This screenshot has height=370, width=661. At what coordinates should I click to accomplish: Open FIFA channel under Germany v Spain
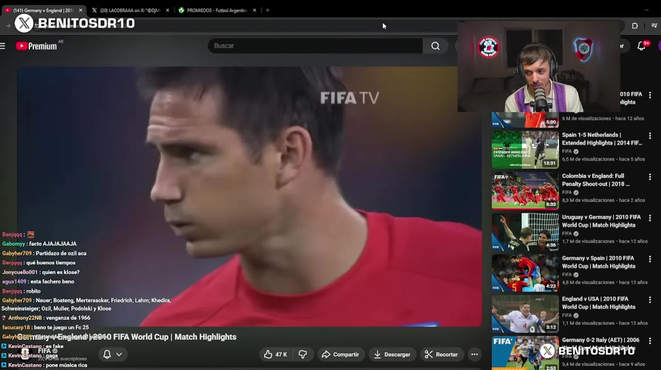[567, 274]
